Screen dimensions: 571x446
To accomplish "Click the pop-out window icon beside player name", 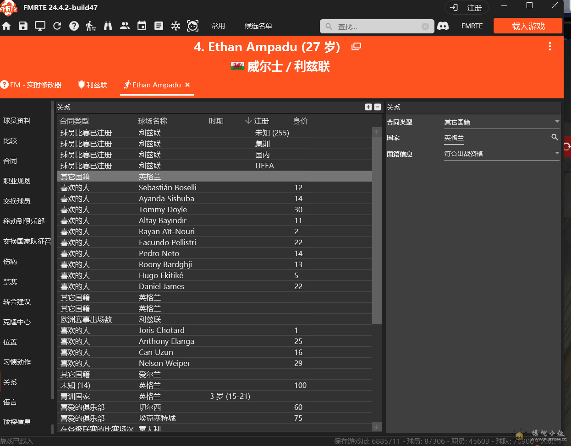I will 356,47.
